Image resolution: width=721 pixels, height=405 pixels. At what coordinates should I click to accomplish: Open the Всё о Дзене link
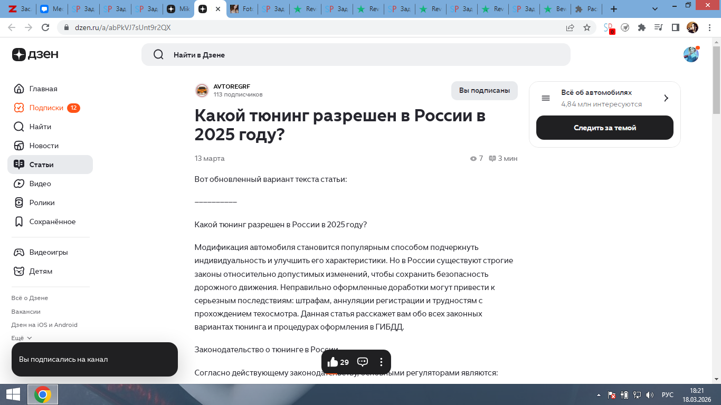coord(30,298)
